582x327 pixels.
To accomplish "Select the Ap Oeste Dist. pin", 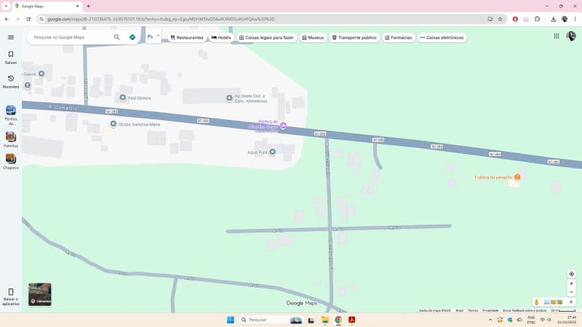I will click(229, 98).
